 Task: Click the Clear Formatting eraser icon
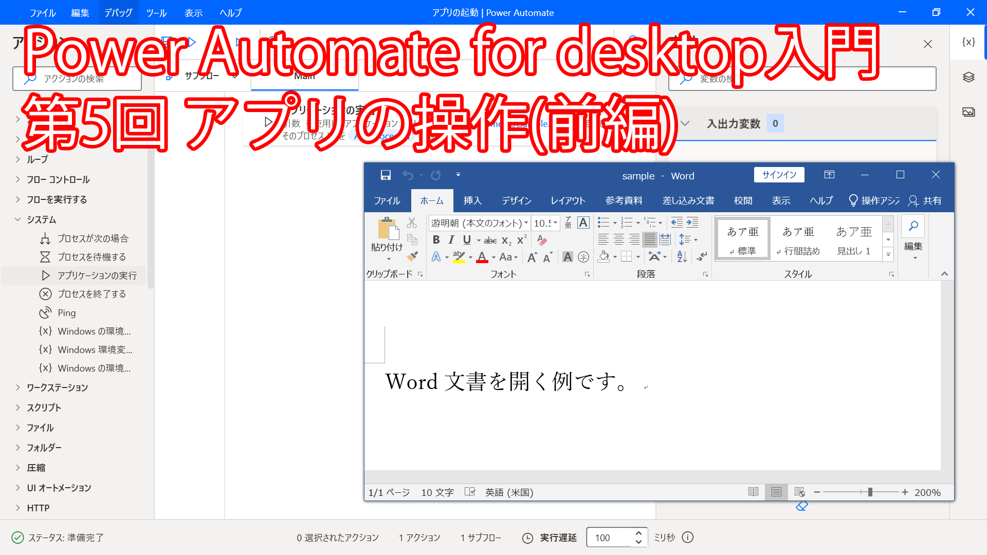(x=542, y=240)
